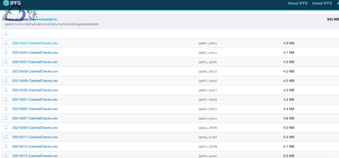The width and height of the screenshot is (339, 158).
Task: Click file icon for 20210424-CashedChecks.csv
Action: [x=6, y=52]
